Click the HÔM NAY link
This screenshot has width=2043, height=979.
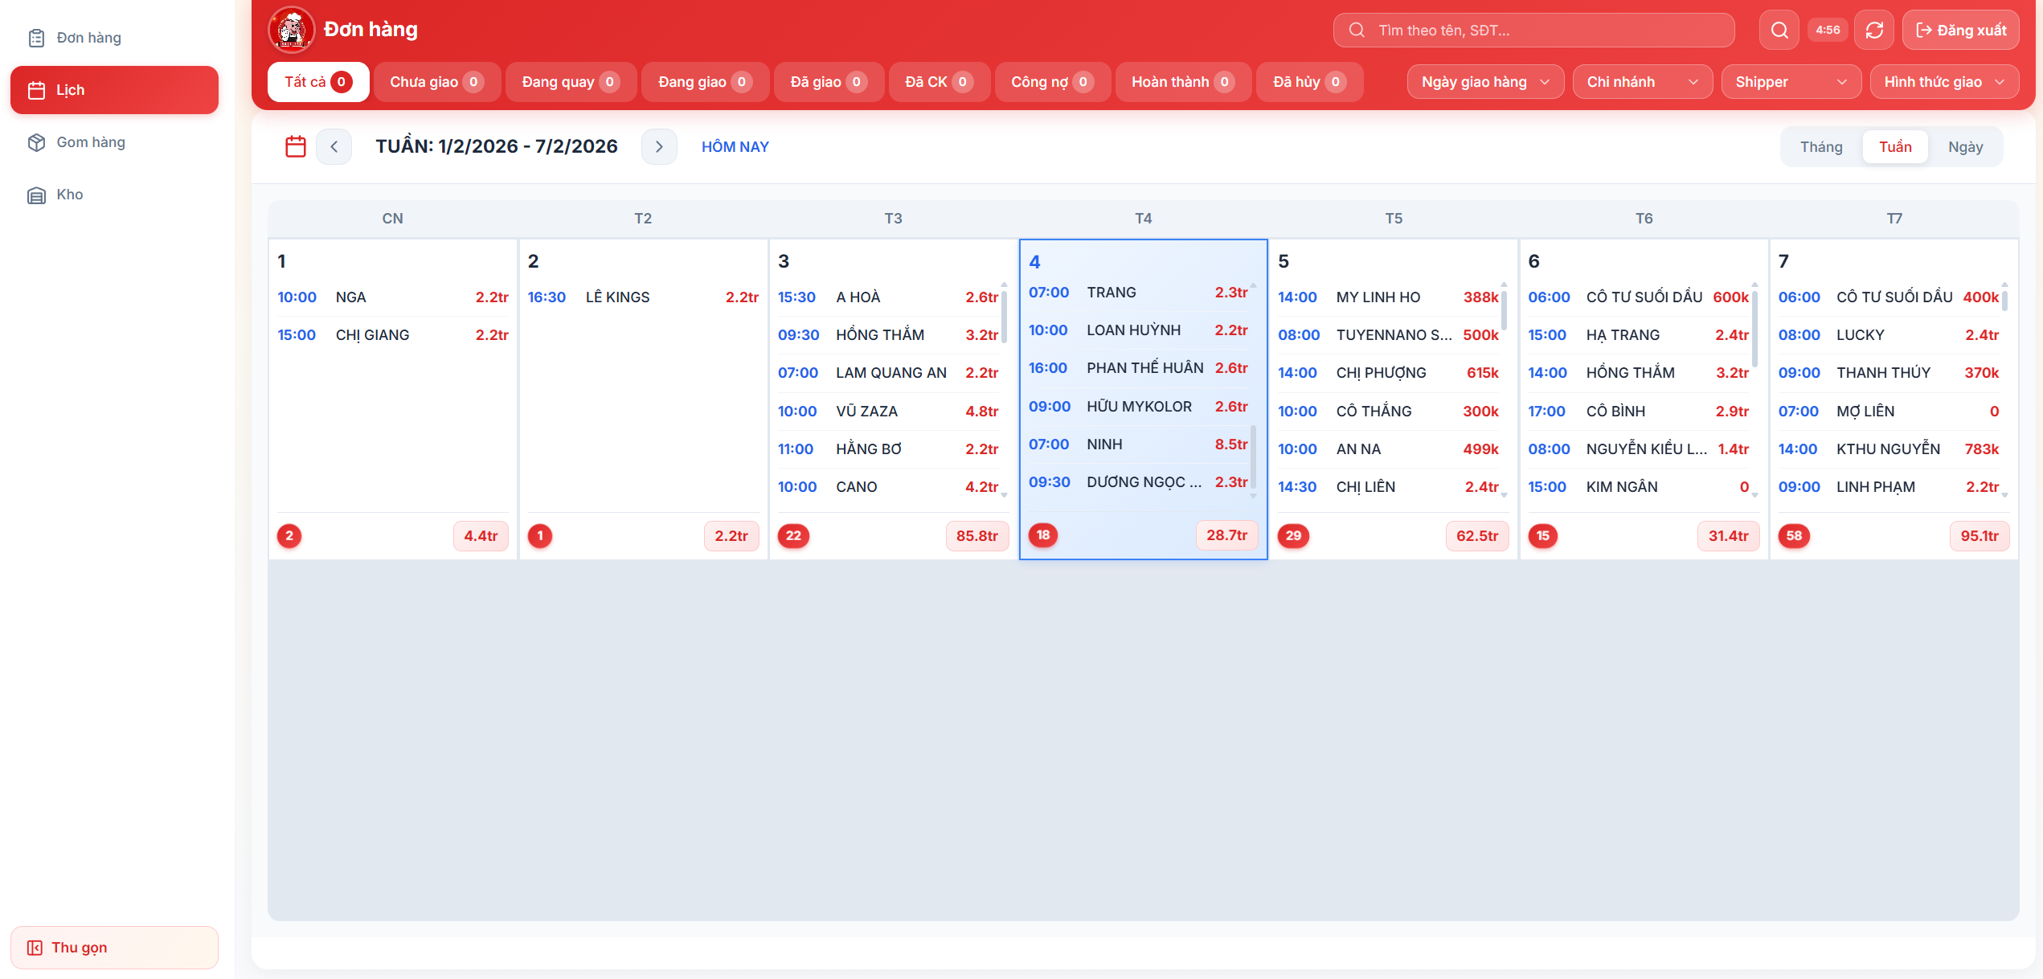[735, 146]
